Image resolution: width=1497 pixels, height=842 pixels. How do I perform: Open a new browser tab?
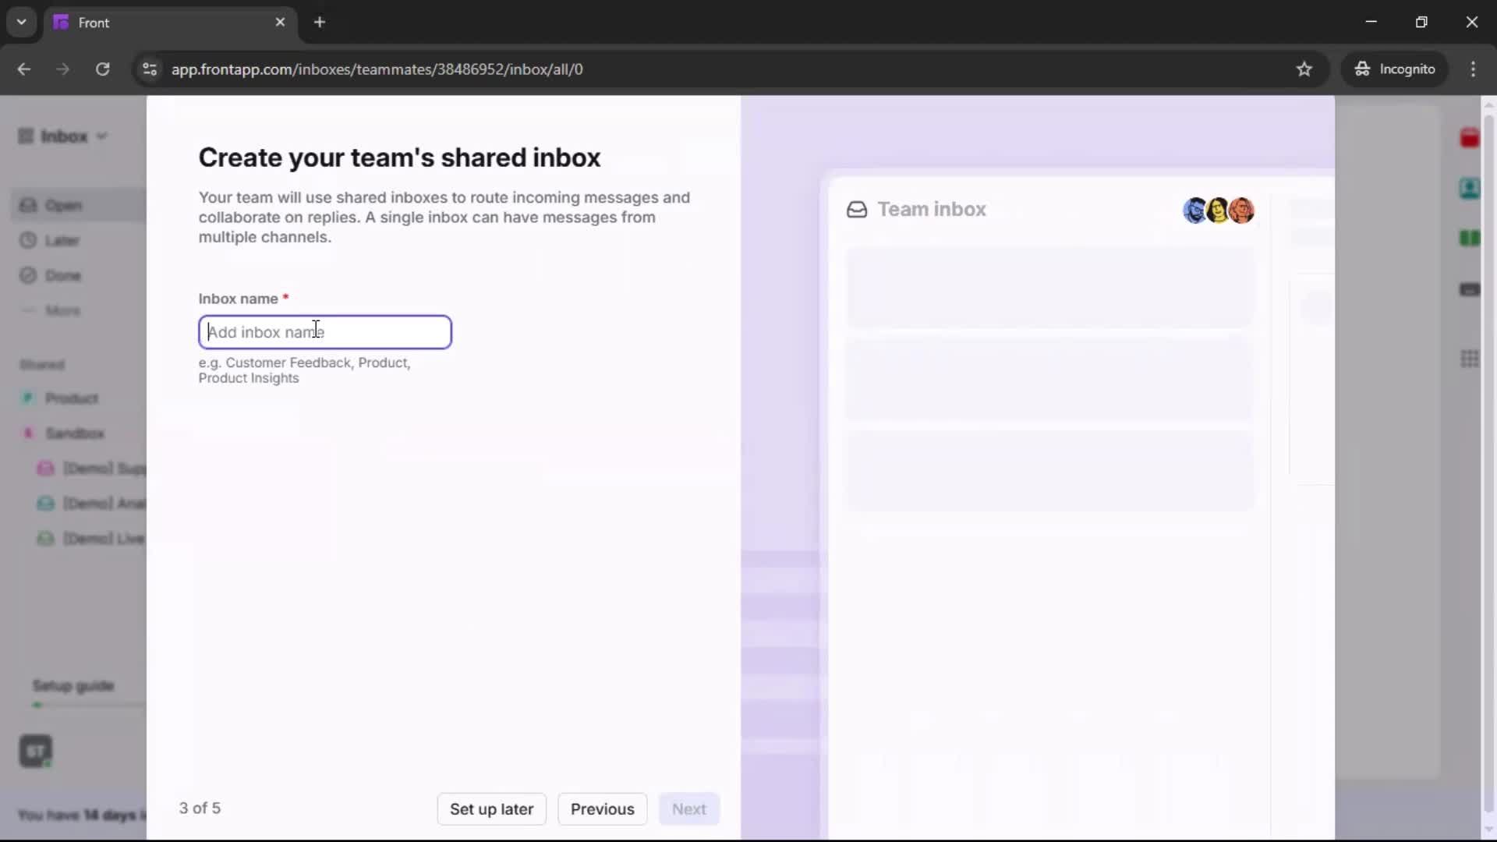click(320, 22)
